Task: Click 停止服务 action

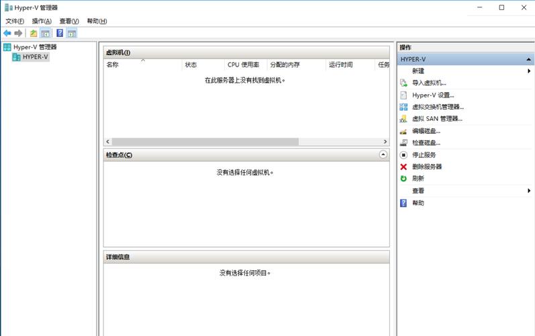Action: click(x=424, y=155)
